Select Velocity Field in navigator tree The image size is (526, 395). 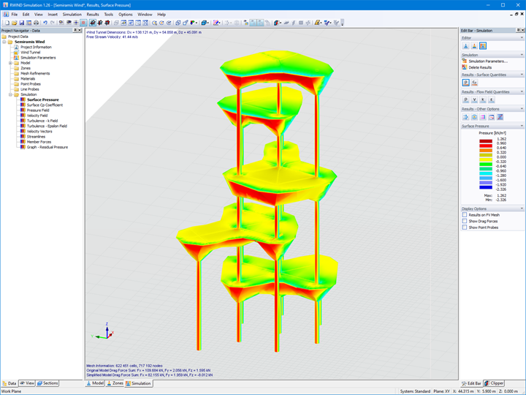click(37, 116)
